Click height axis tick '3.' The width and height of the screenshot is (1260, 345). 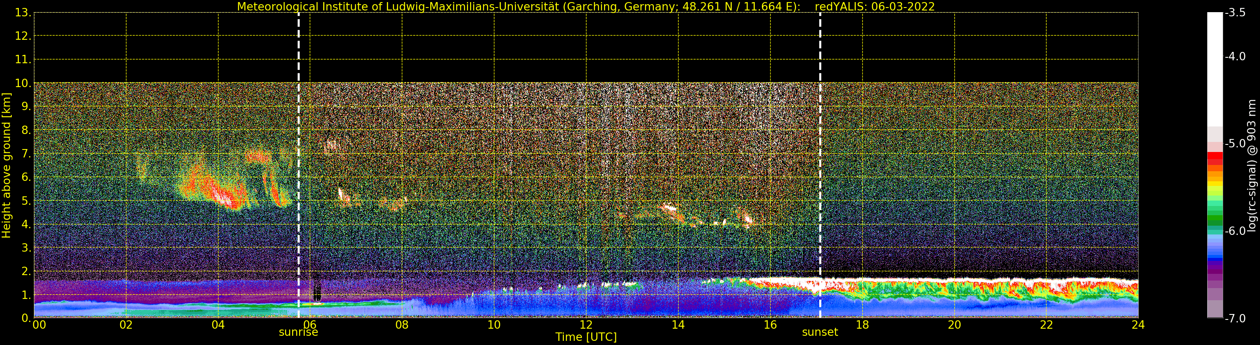[x=26, y=247]
